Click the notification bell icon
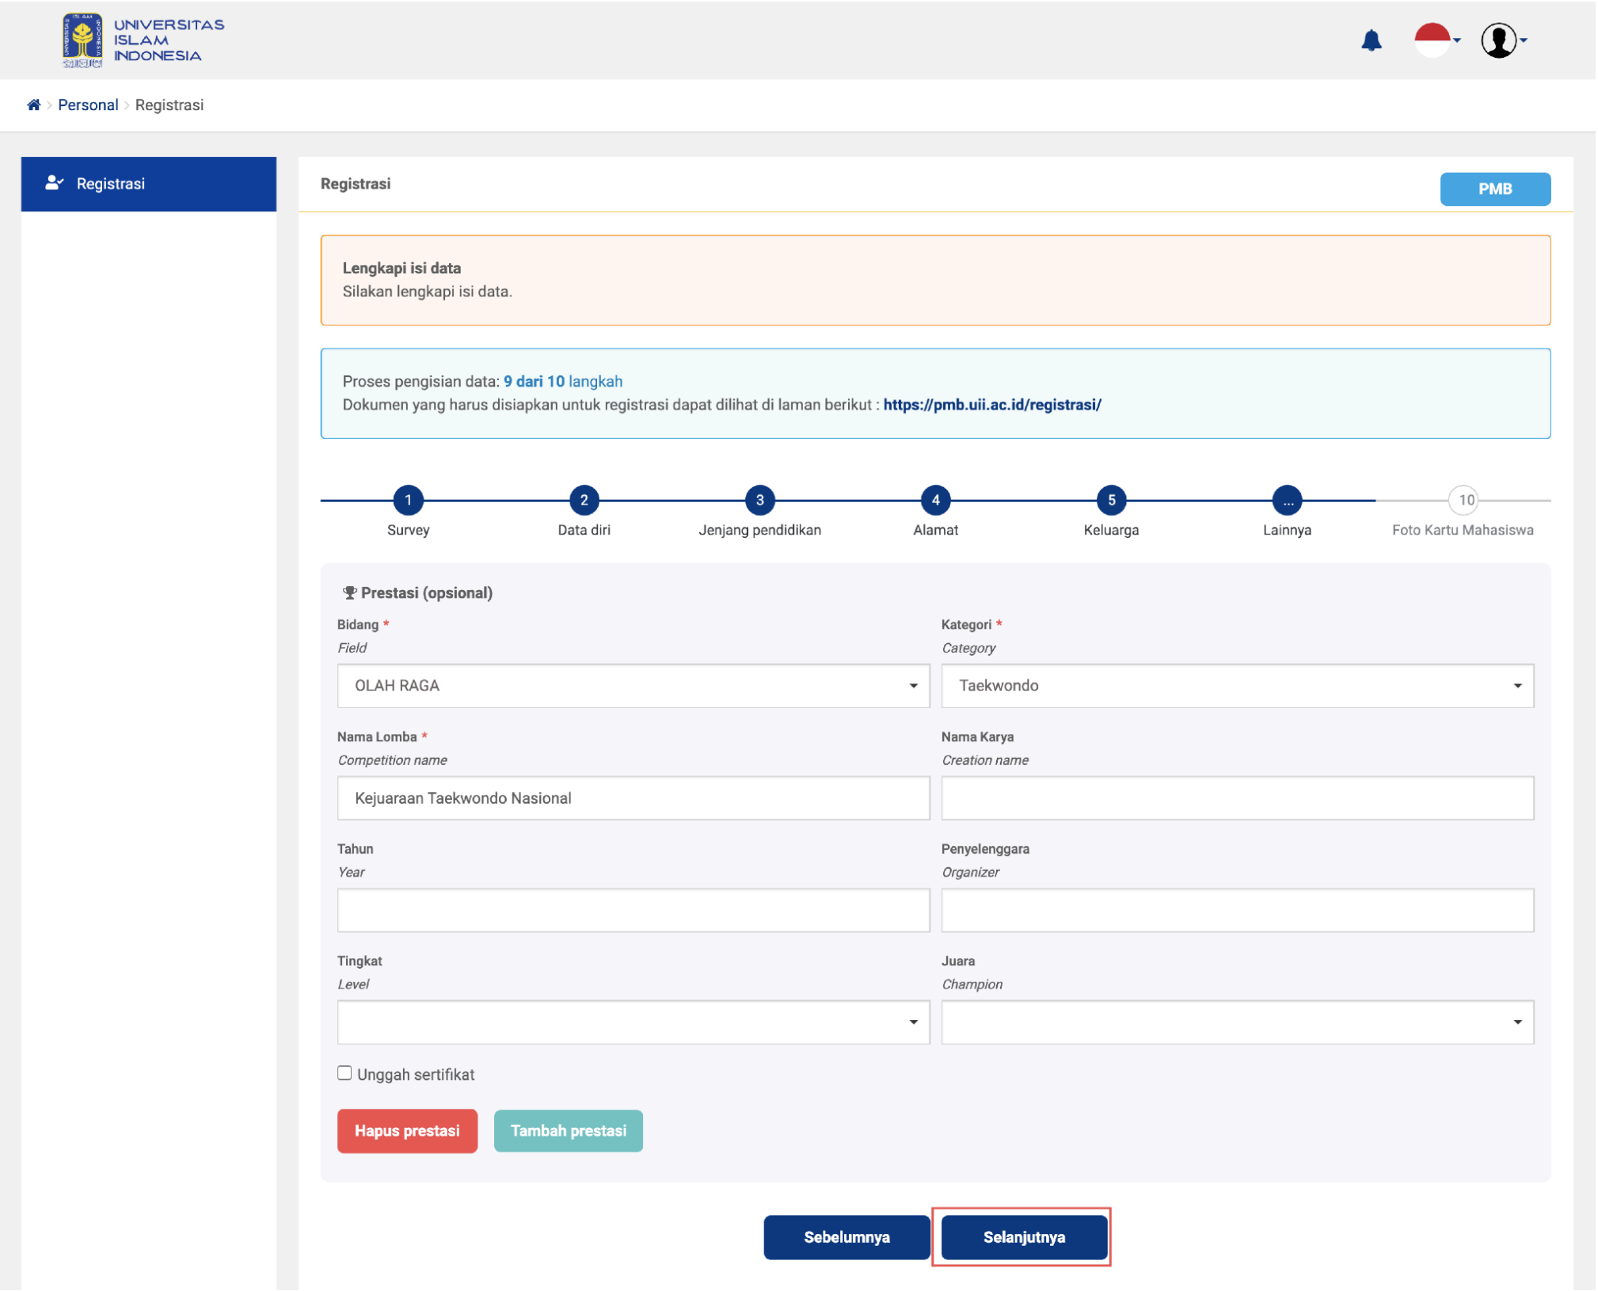Screen dimensions: 1598x1291 point(1371,40)
